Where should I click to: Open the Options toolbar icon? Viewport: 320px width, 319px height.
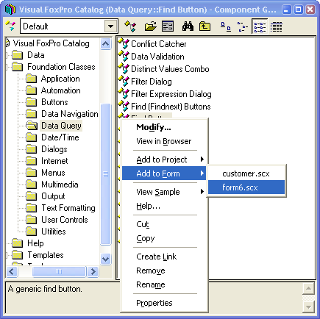(168, 26)
